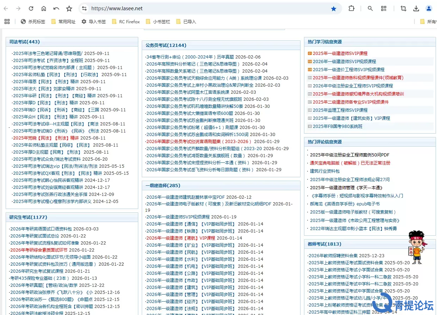Expand the RC Firefox bookmark folder
Viewport: 437px width, 315px height.
pos(126,21)
